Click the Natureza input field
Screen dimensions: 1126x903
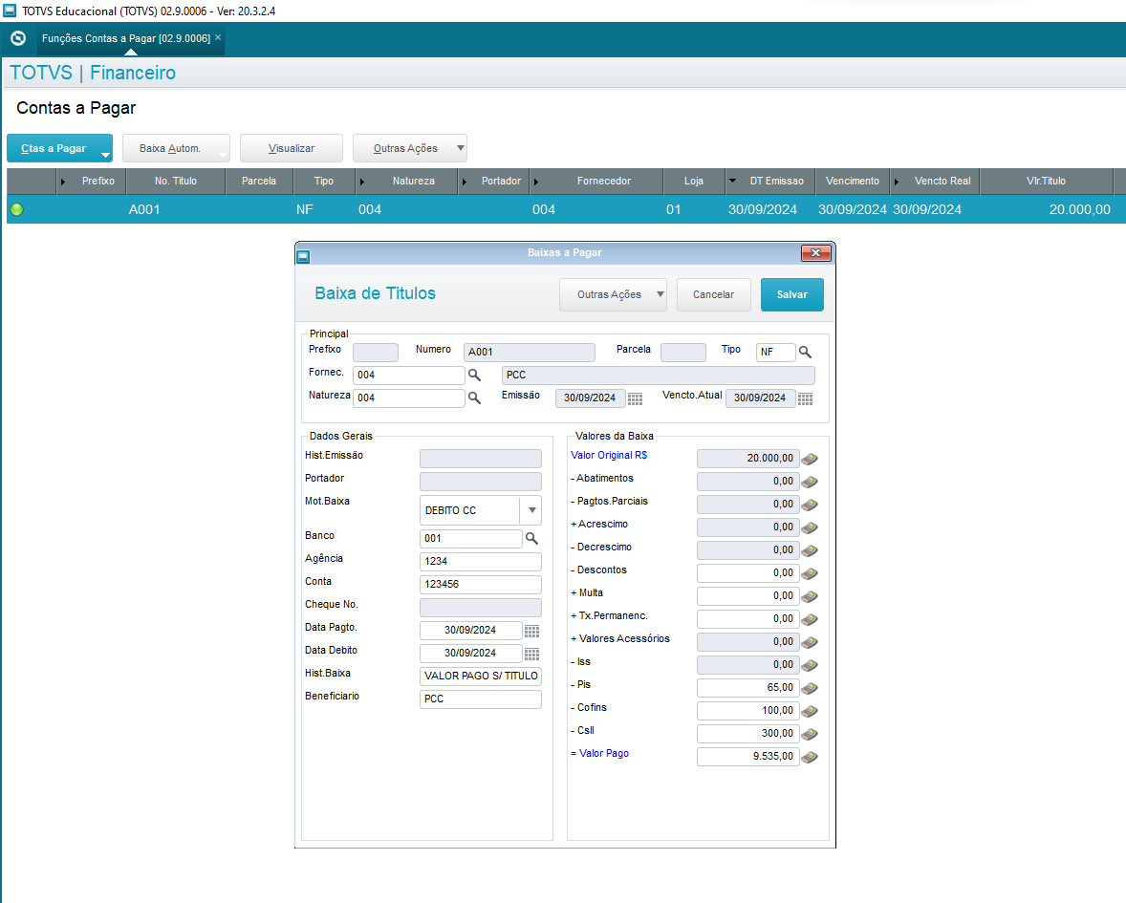pyautogui.click(x=408, y=398)
